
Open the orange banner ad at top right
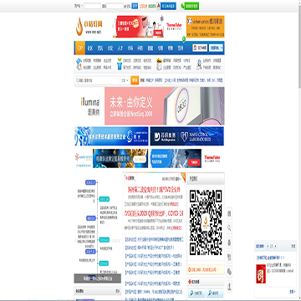[206, 27]
